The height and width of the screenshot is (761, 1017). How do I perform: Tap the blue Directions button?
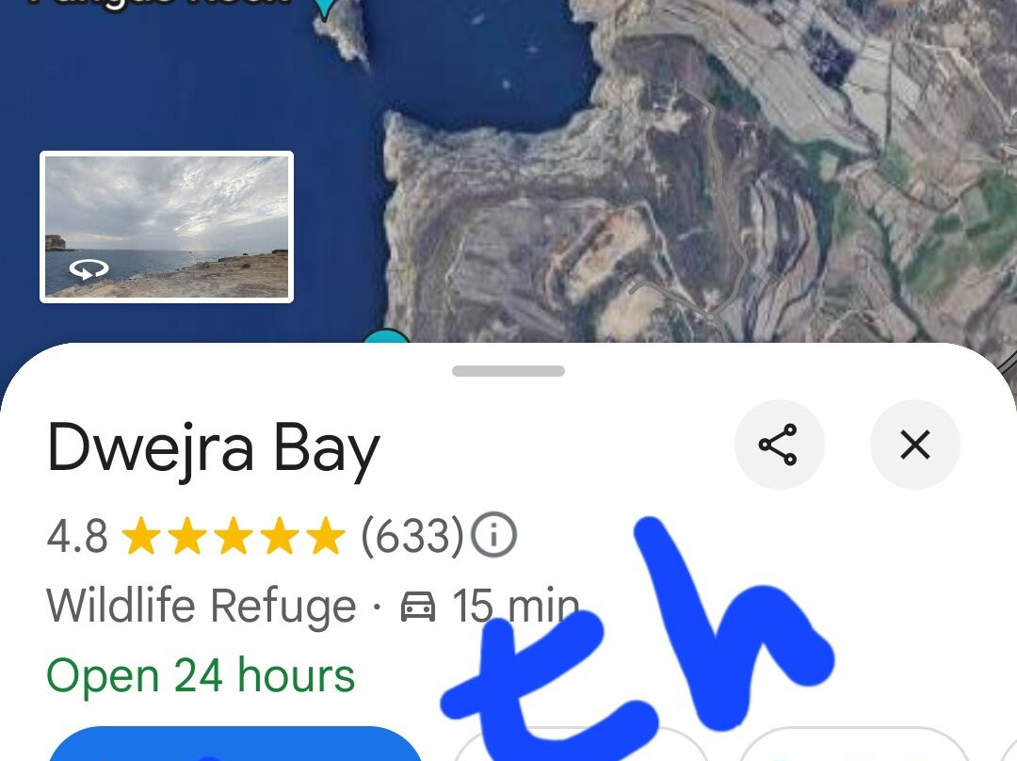[235, 744]
